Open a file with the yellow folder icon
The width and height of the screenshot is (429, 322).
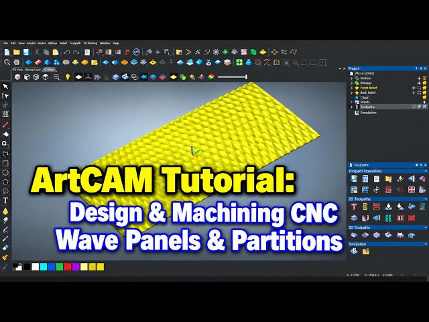pos(16,52)
